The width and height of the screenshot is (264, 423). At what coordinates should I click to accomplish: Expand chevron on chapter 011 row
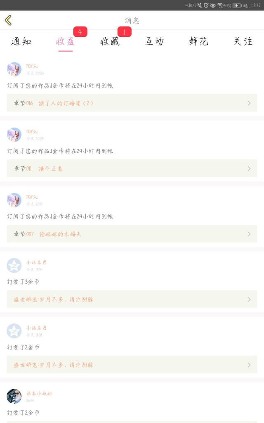point(249,169)
